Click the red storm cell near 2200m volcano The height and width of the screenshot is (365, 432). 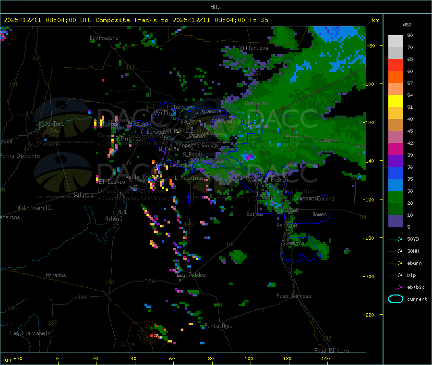(155, 336)
